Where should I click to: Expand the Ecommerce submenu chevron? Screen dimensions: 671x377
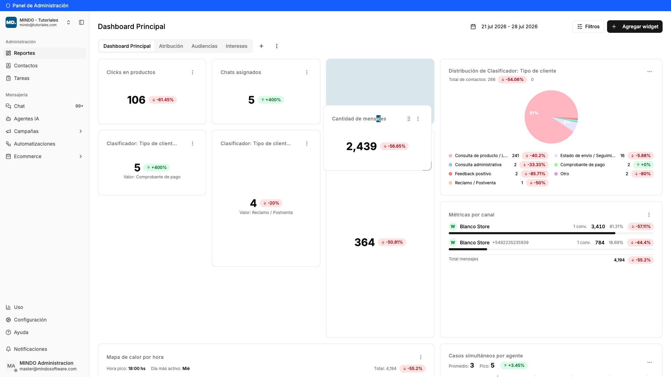click(81, 156)
